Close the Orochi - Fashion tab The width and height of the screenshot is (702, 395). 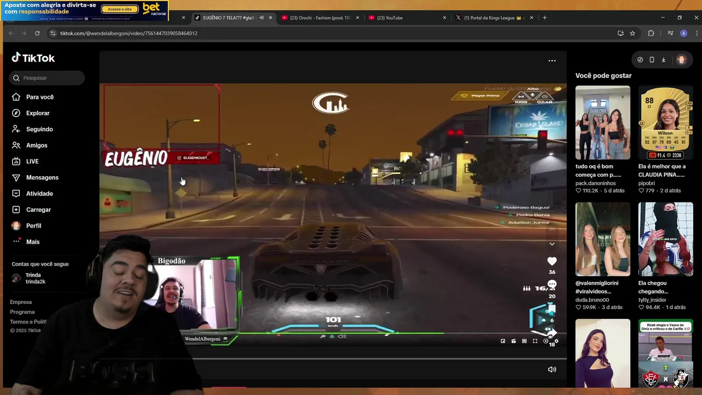point(357,18)
